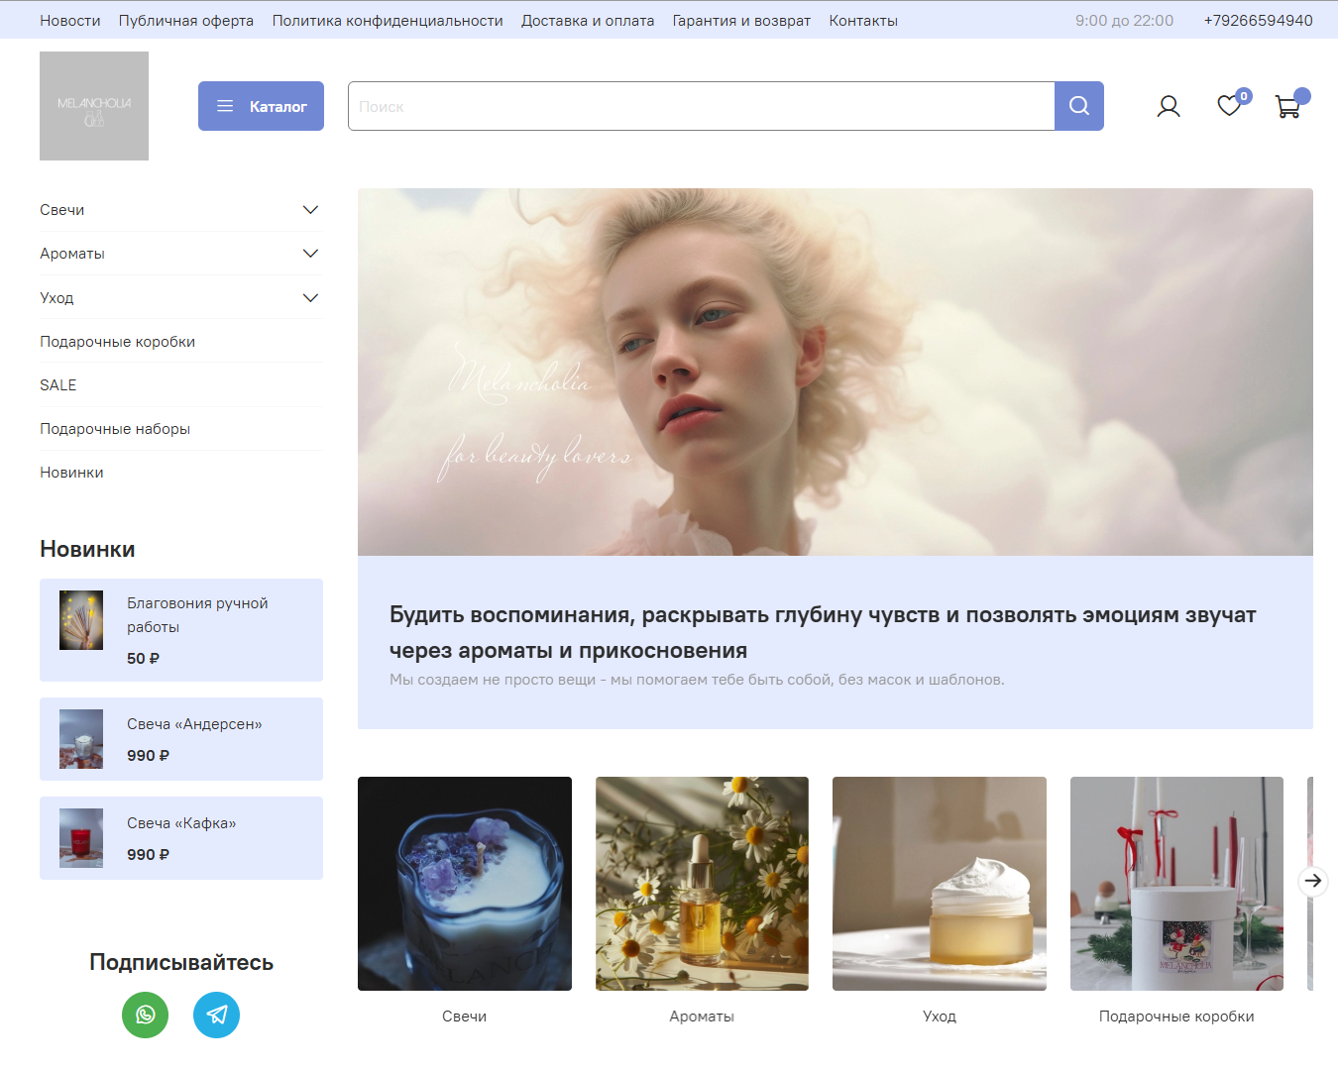Click Свеча «Андерсен» thumbnail image
The width and height of the screenshot is (1338, 1070).
click(81, 739)
